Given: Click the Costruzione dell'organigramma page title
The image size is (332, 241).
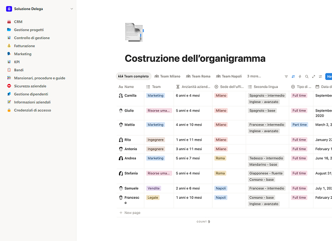Looking at the screenshot, I should coord(195,58).
